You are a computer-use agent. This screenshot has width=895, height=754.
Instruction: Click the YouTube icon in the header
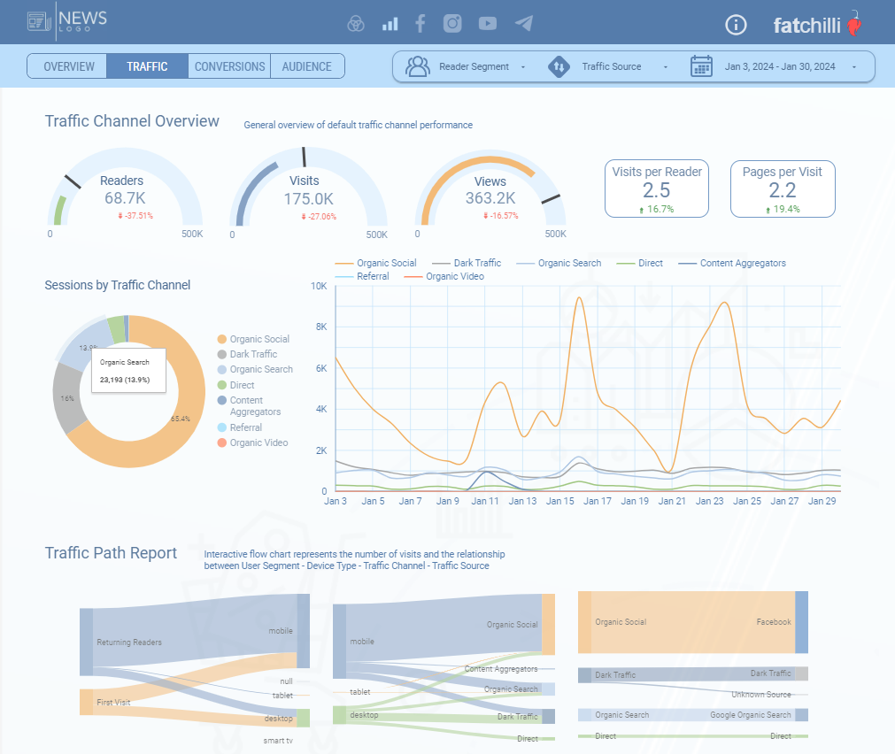pos(487,24)
